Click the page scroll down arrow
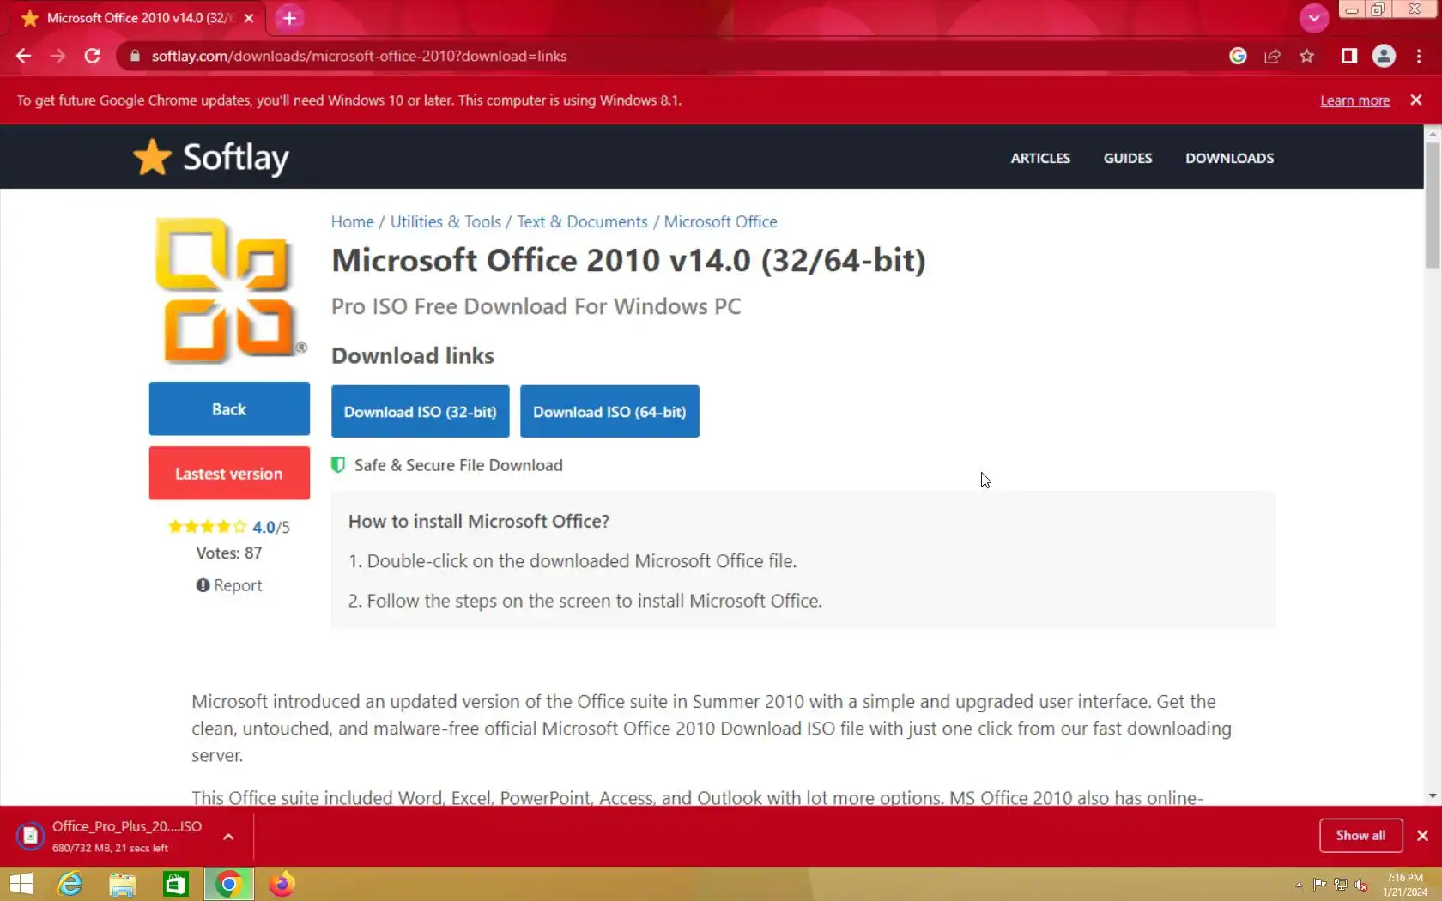 pyautogui.click(x=1433, y=796)
